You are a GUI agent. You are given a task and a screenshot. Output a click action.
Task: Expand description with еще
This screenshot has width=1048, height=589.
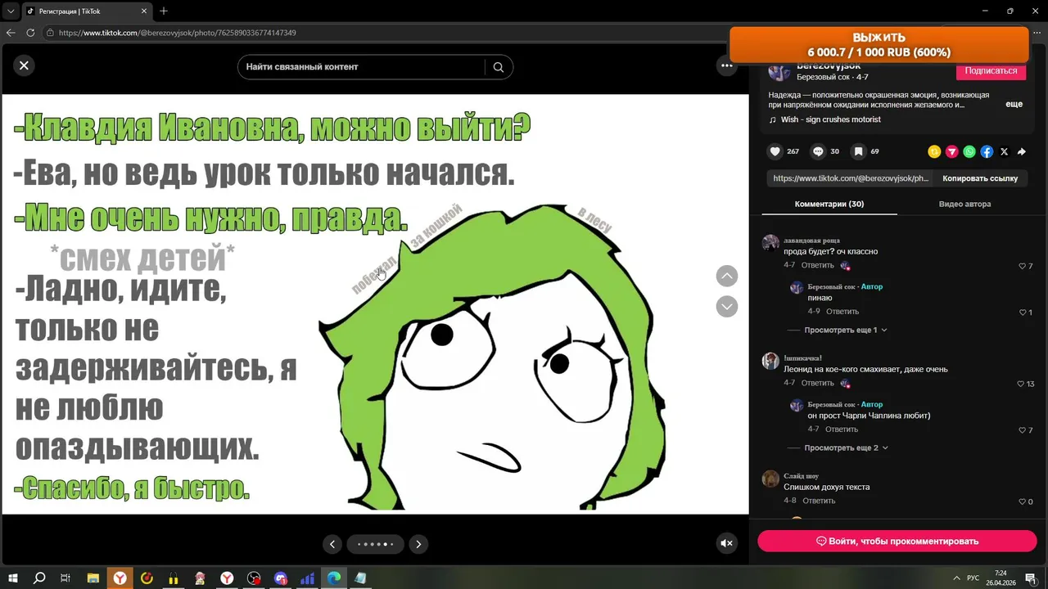point(1014,105)
